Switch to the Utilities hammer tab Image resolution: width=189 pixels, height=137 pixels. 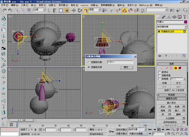point(185,17)
